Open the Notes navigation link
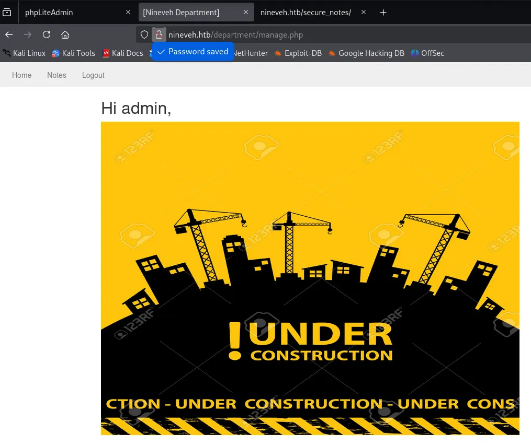The width and height of the screenshot is (531, 445). coord(57,75)
